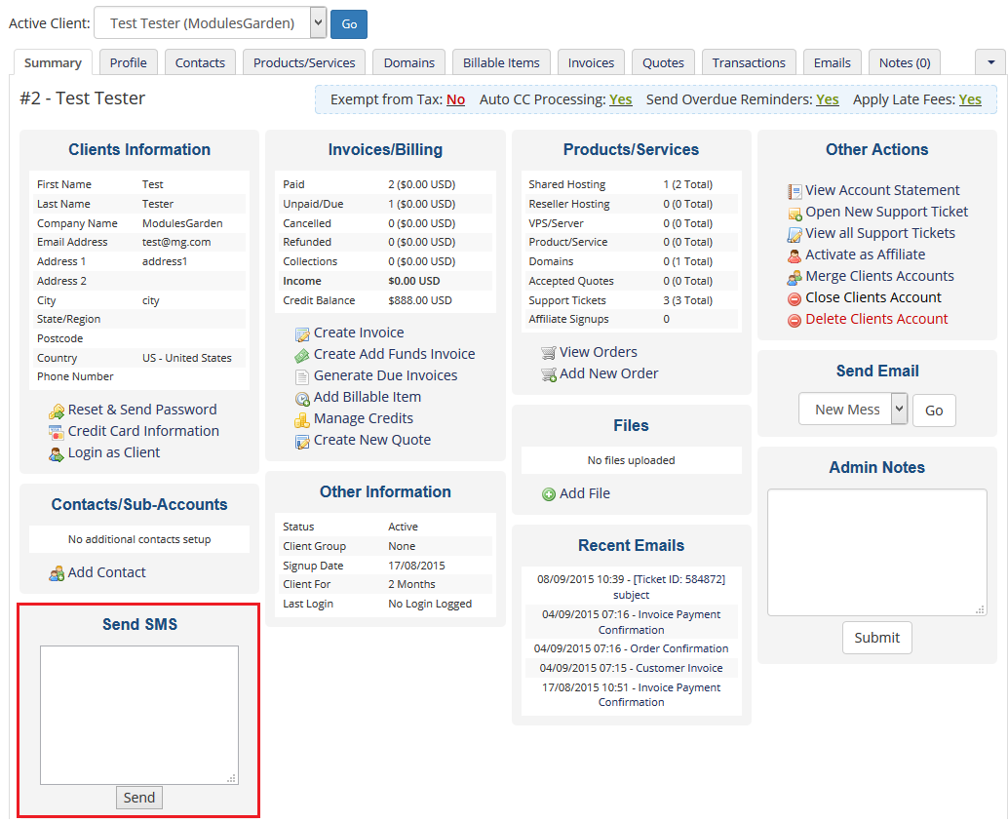This screenshot has height=822, width=1008.
Task: Open Credit Card Information link
Action: [143, 431]
